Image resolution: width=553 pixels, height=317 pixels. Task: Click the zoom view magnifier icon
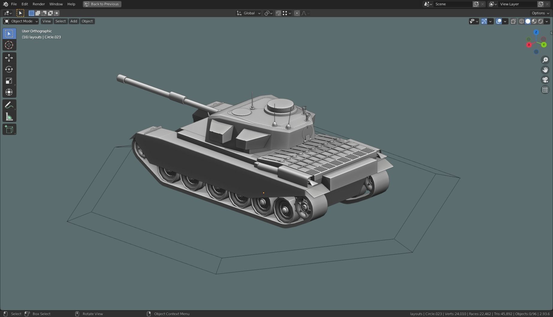click(x=545, y=60)
